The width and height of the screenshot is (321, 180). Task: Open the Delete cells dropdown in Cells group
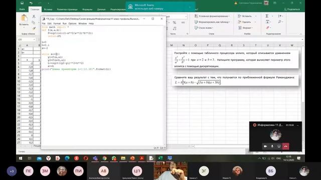(x=247, y=22)
